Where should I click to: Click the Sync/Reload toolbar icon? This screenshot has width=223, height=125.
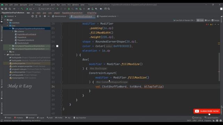coord(10,9)
